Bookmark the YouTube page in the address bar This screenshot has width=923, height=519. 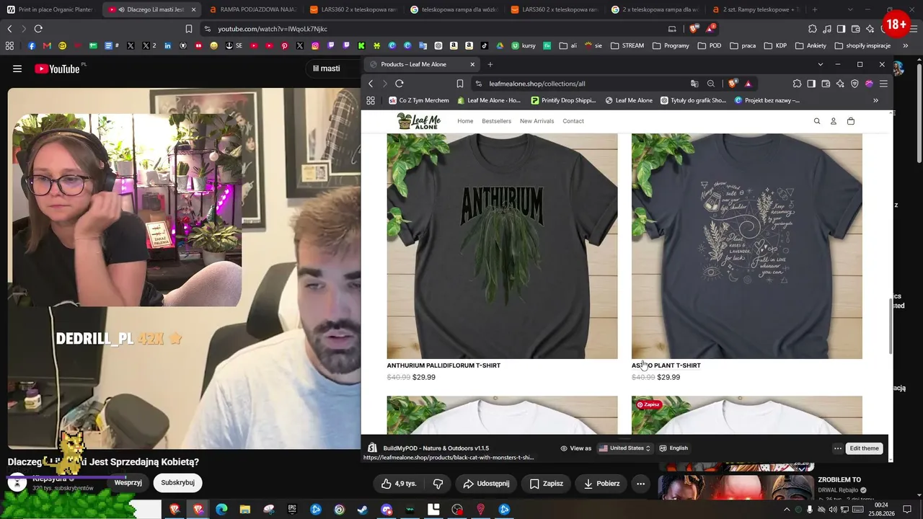(189, 29)
